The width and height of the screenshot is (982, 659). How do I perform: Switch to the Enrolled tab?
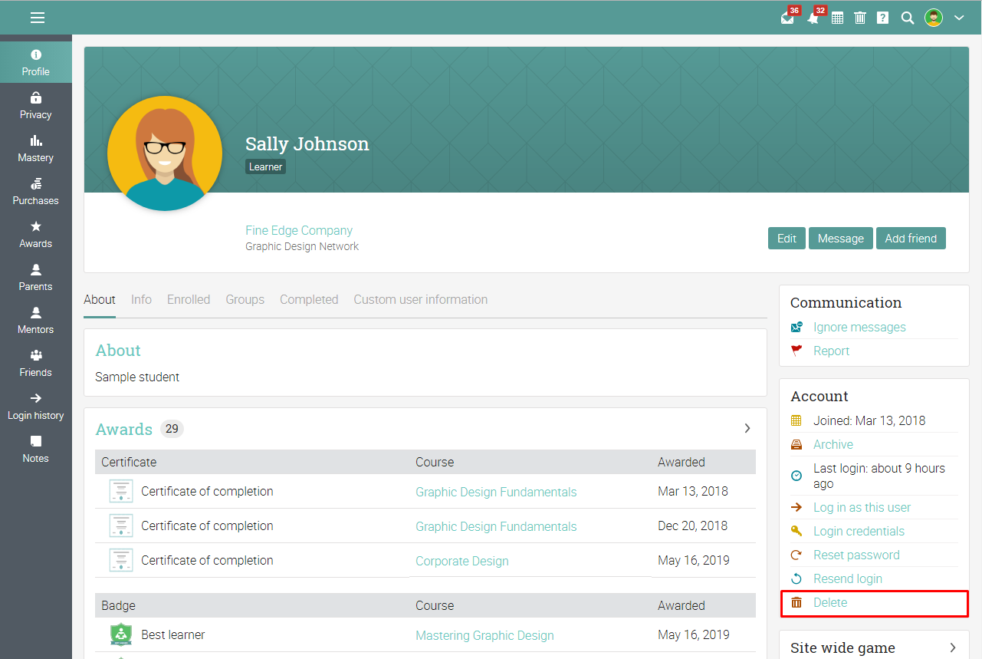(189, 300)
